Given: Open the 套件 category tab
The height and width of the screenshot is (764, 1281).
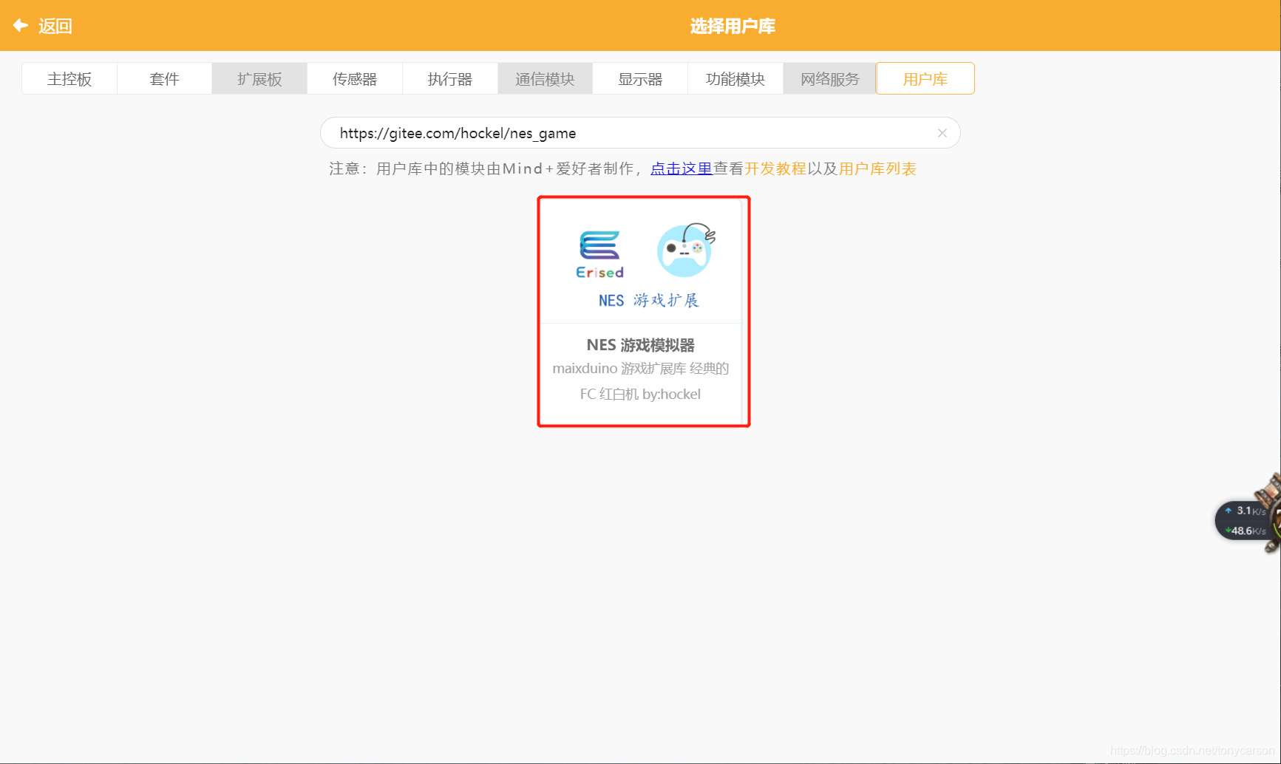Looking at the screenshot, I should coord(164,78).
